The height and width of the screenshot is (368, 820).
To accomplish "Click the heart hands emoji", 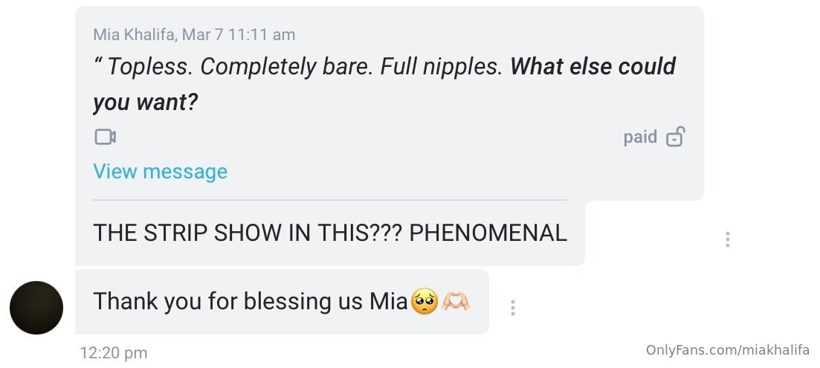I will (x=456, y=302).
